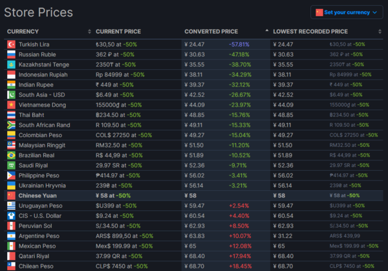Click the ฿234.50 at -50% current price
388x271 pixels.
(118, 115)
